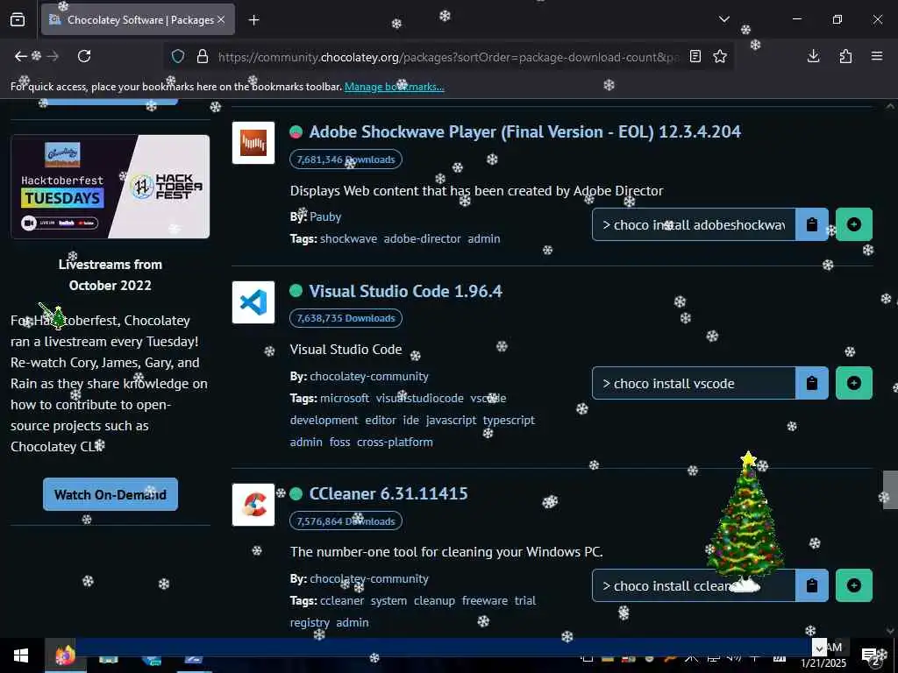The height and width of the screenshot is (673, 898).
Task: Select the choco install vscode command field
Action: click(694, 384)
